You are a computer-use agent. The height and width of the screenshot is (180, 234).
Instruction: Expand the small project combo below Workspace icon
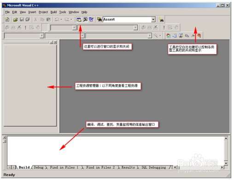coord(74,28)
